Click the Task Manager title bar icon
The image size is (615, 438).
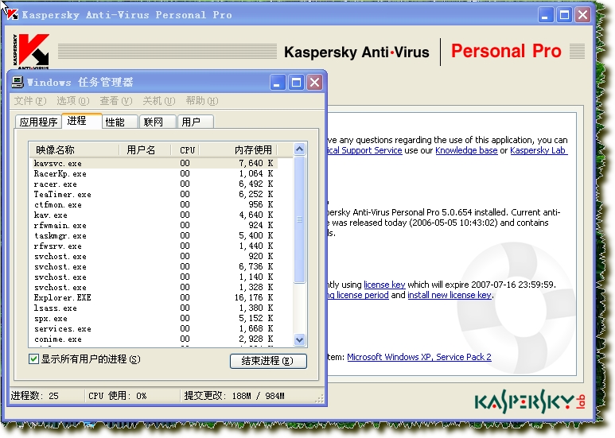coord(18,82)
